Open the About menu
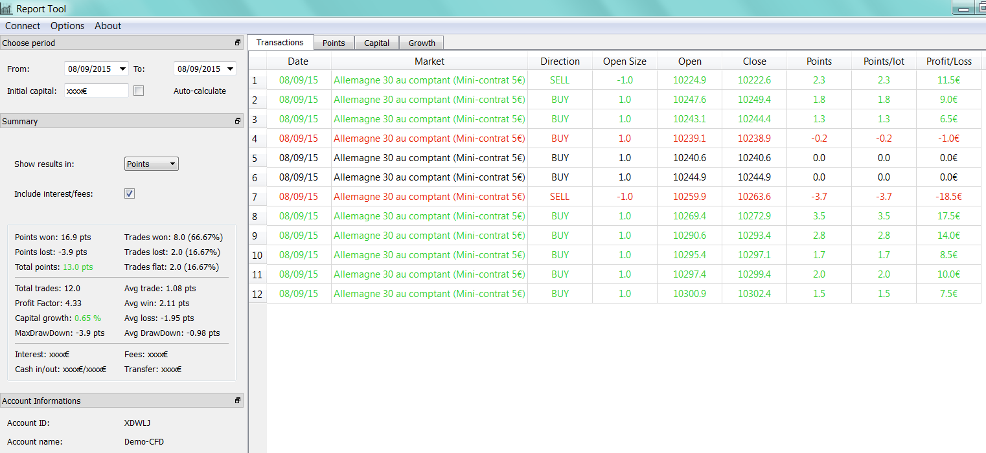This screenshot has width=986, height=453. (x=108, y=26)
